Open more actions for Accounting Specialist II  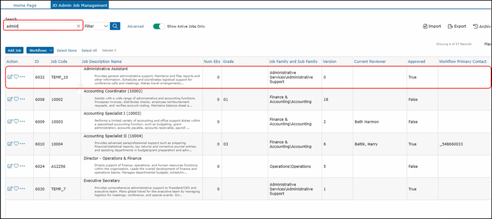click(22, 144)
